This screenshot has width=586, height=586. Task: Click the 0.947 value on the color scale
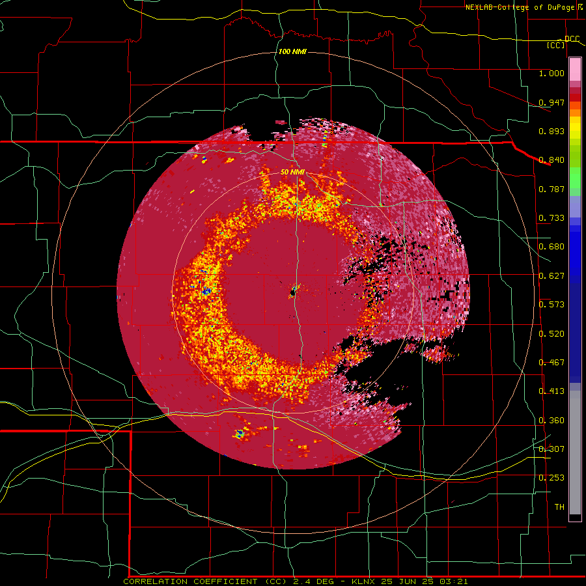pos(551,102)
